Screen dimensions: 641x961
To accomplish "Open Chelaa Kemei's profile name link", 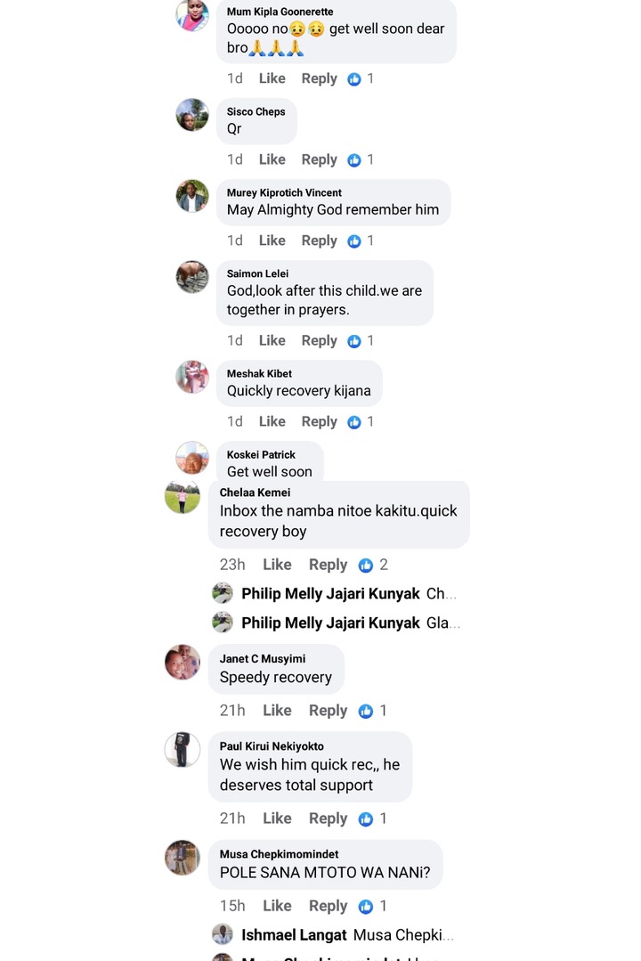I will [x=255, y=493].
